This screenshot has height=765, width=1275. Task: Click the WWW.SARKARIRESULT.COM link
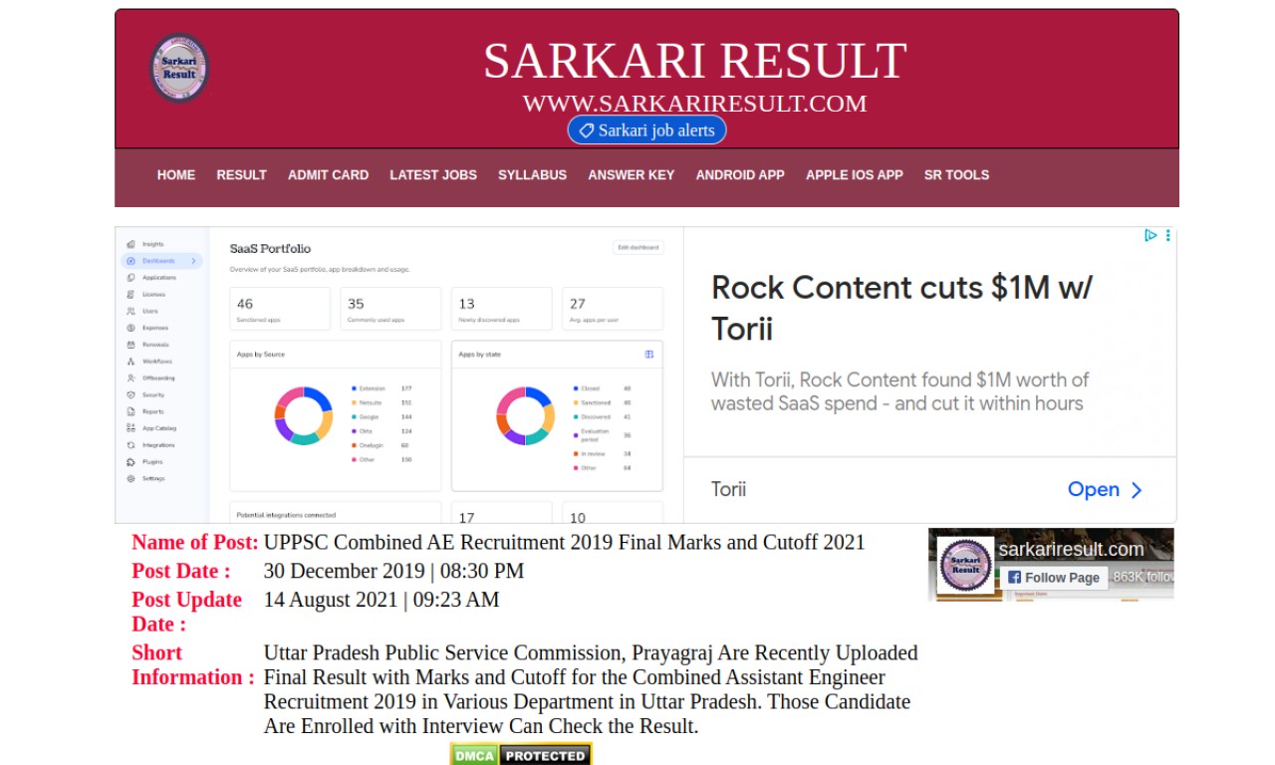click(694, 104)
